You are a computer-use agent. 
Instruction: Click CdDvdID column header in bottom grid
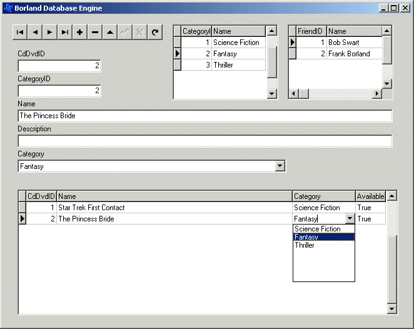[x=41, y=196]
